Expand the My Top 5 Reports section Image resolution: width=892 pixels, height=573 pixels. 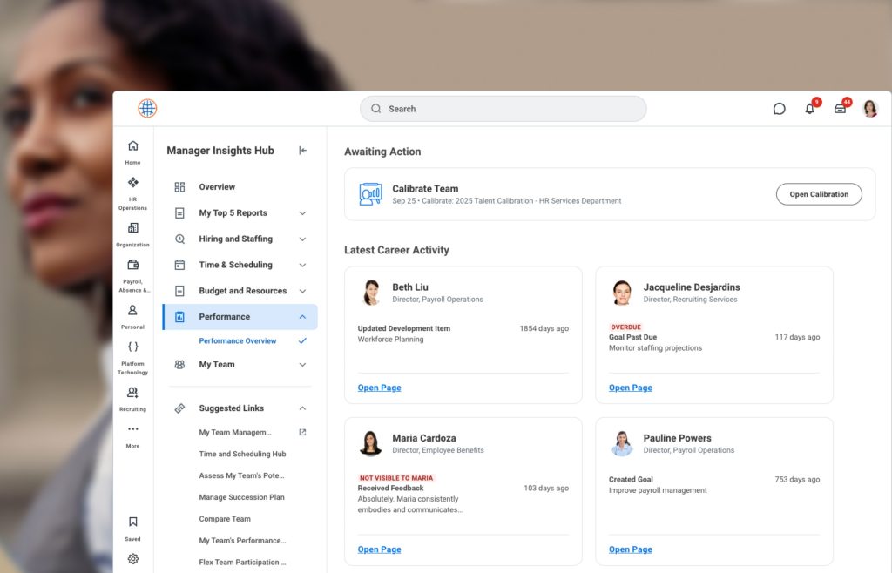click(302, 212)
